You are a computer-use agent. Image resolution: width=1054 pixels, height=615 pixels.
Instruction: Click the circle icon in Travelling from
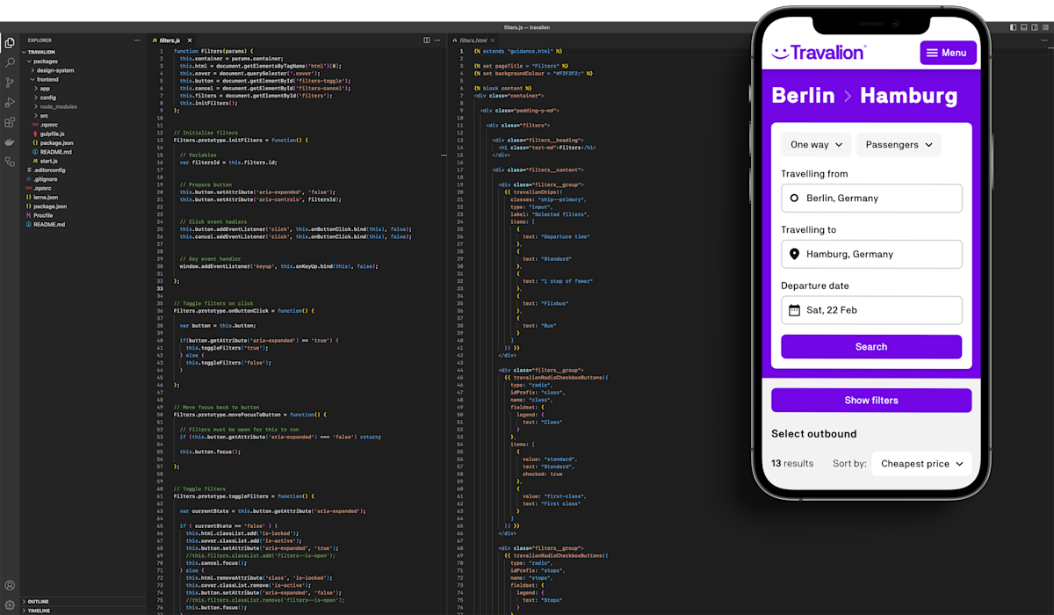pyautogui.click(x=794, y=199)
